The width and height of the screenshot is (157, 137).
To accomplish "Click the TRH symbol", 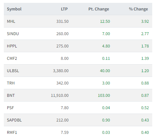I will [x=11, y=83].
